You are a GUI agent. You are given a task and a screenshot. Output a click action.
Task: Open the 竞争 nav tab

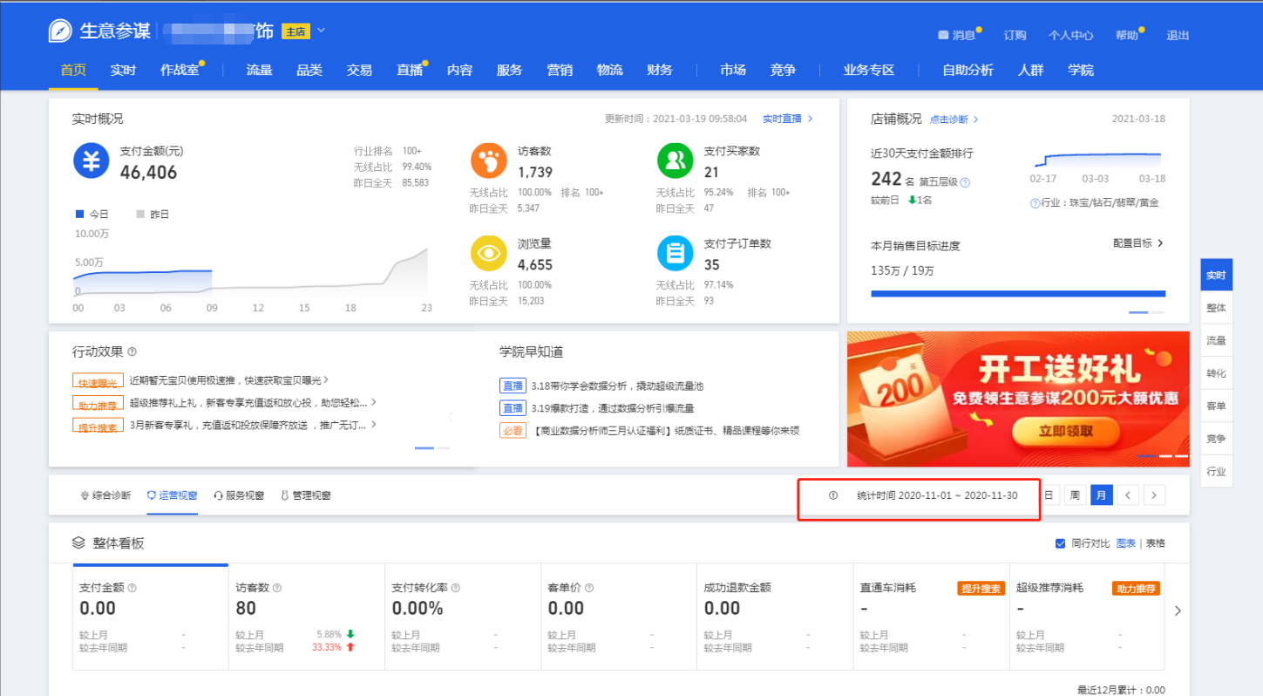coord(783,70)
